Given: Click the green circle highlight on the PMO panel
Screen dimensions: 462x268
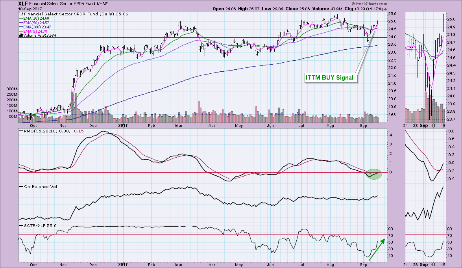Looking at the screenshot, I should (374, 173).
